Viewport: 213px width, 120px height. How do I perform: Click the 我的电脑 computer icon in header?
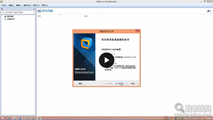point(39,11)
